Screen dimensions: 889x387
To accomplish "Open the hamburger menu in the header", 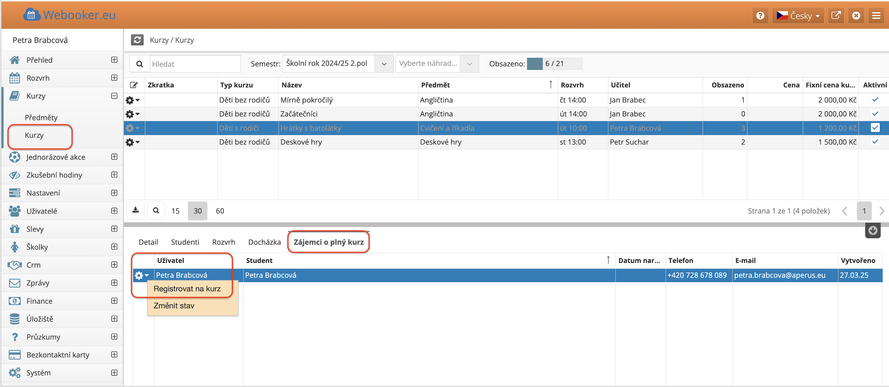I will pos(876,15).
